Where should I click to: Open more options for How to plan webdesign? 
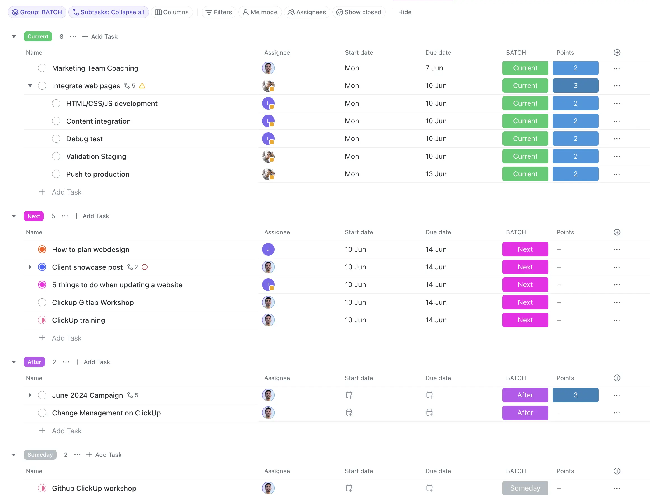click(617, 249)
